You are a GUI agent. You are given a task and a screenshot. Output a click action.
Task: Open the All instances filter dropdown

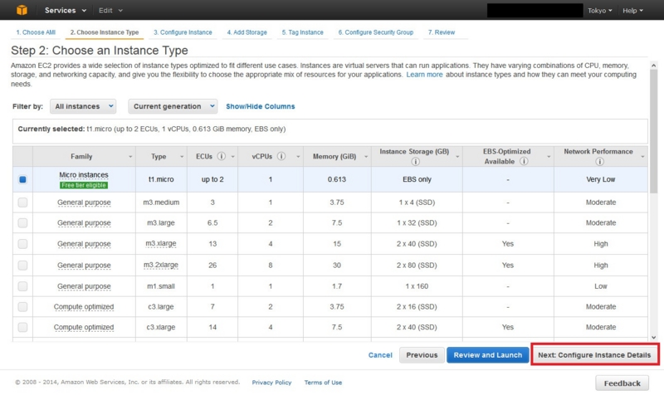(x=83, y=106)
